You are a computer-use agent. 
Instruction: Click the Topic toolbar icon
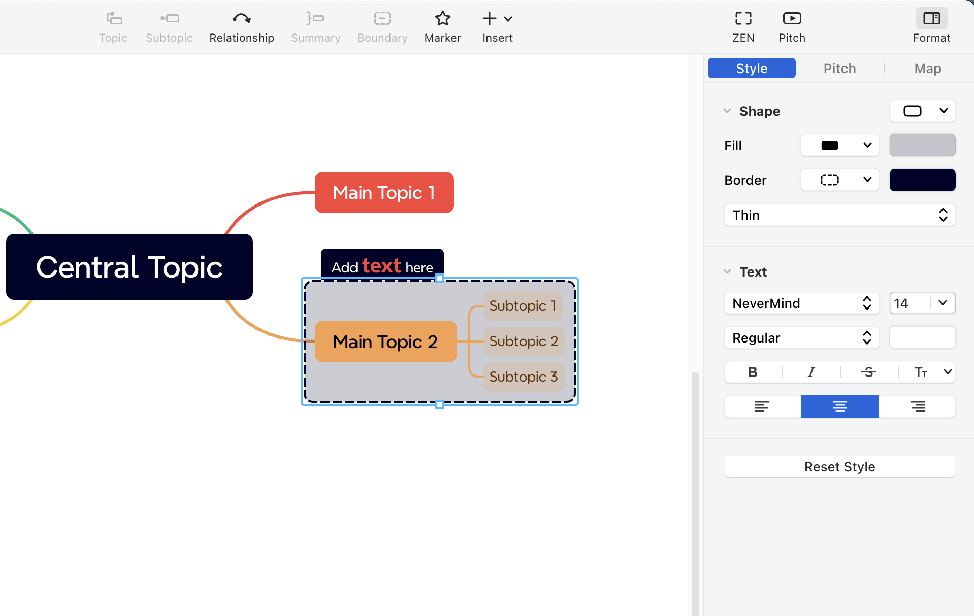point(114,19)
